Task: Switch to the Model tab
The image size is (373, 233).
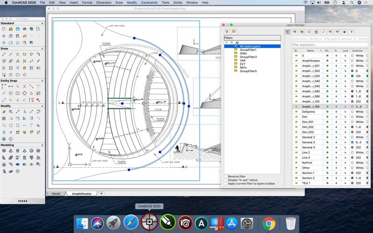Action: 56,193
